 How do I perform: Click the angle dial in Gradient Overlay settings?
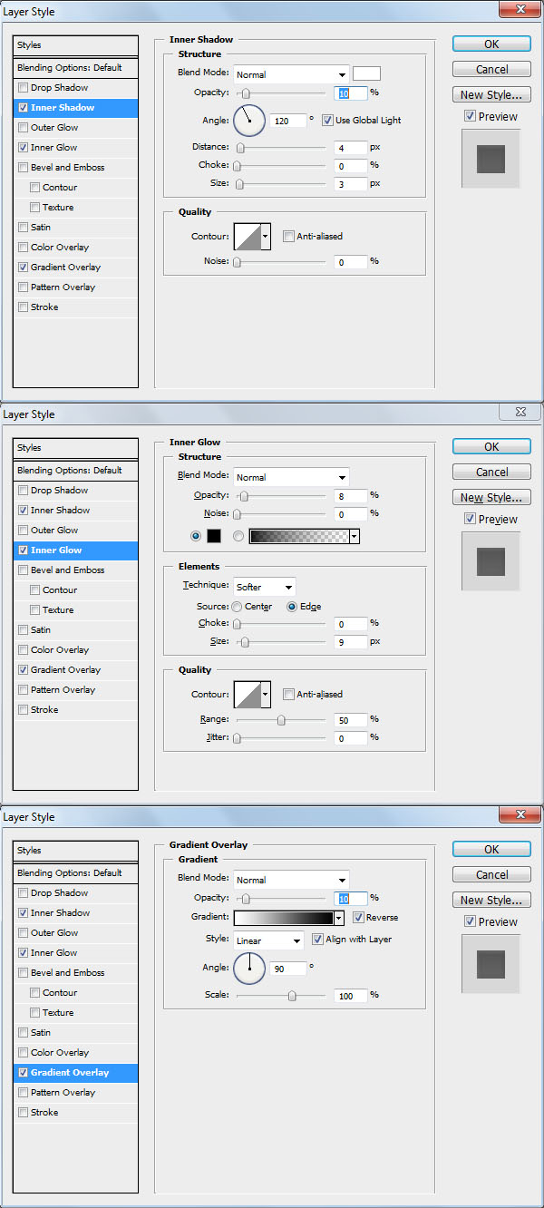point(249,969)
